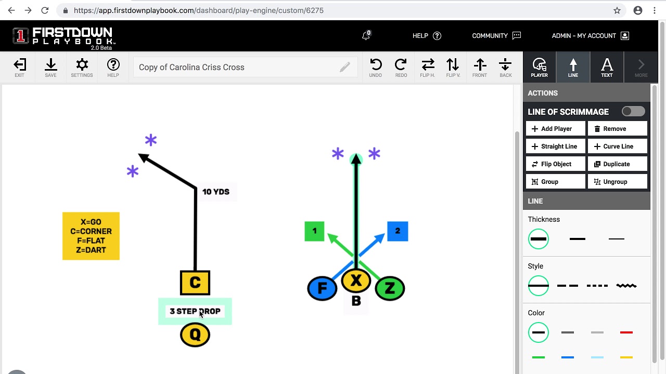Switch to the Text tab

pos(607,67)
